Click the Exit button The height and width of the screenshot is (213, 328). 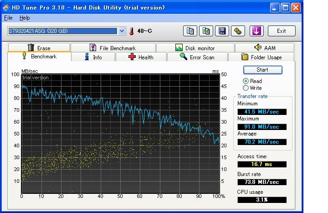(x=281, y=31)
